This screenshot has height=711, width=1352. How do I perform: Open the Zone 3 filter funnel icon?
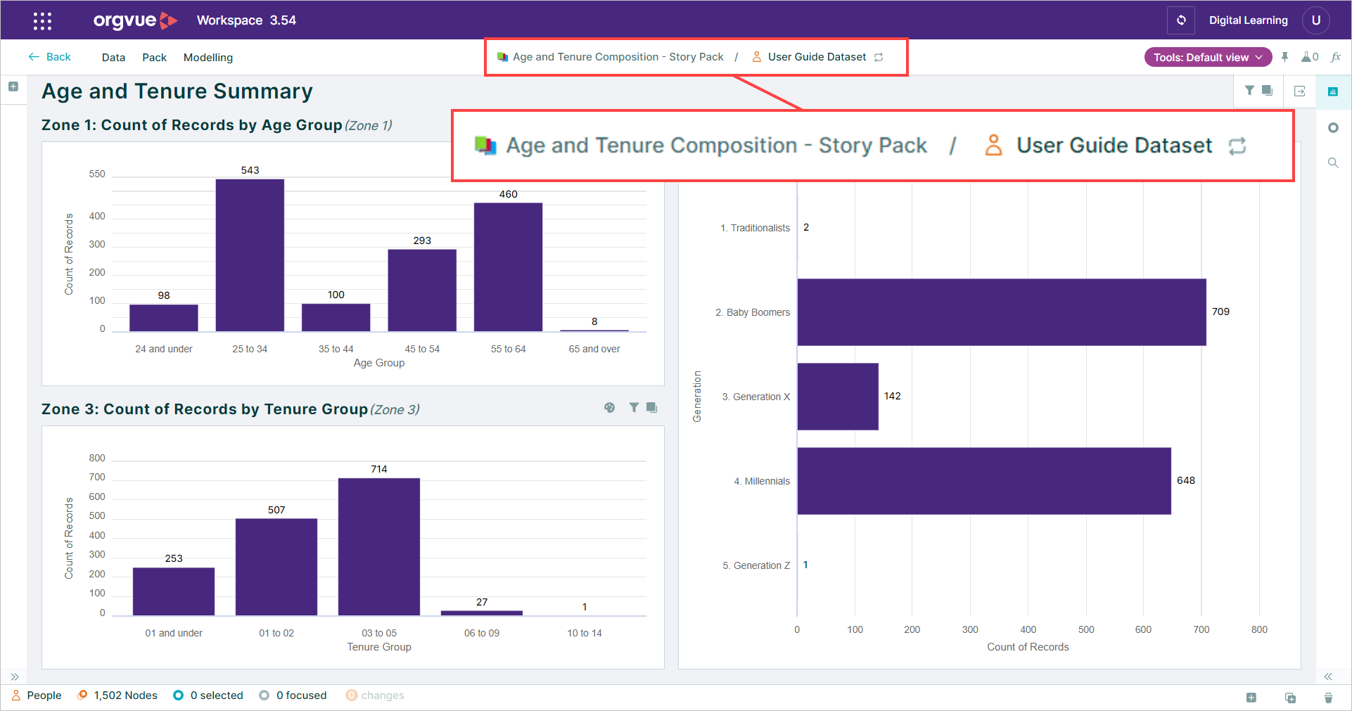[x=634, y=407]
